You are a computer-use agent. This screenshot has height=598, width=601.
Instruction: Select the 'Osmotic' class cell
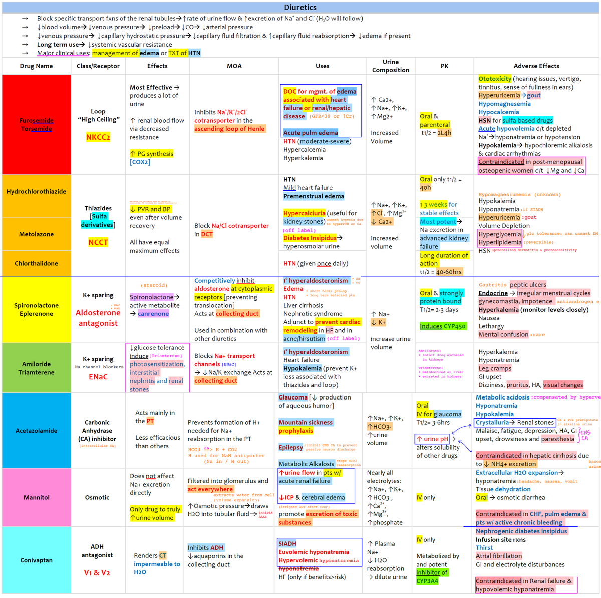point(97,497)
